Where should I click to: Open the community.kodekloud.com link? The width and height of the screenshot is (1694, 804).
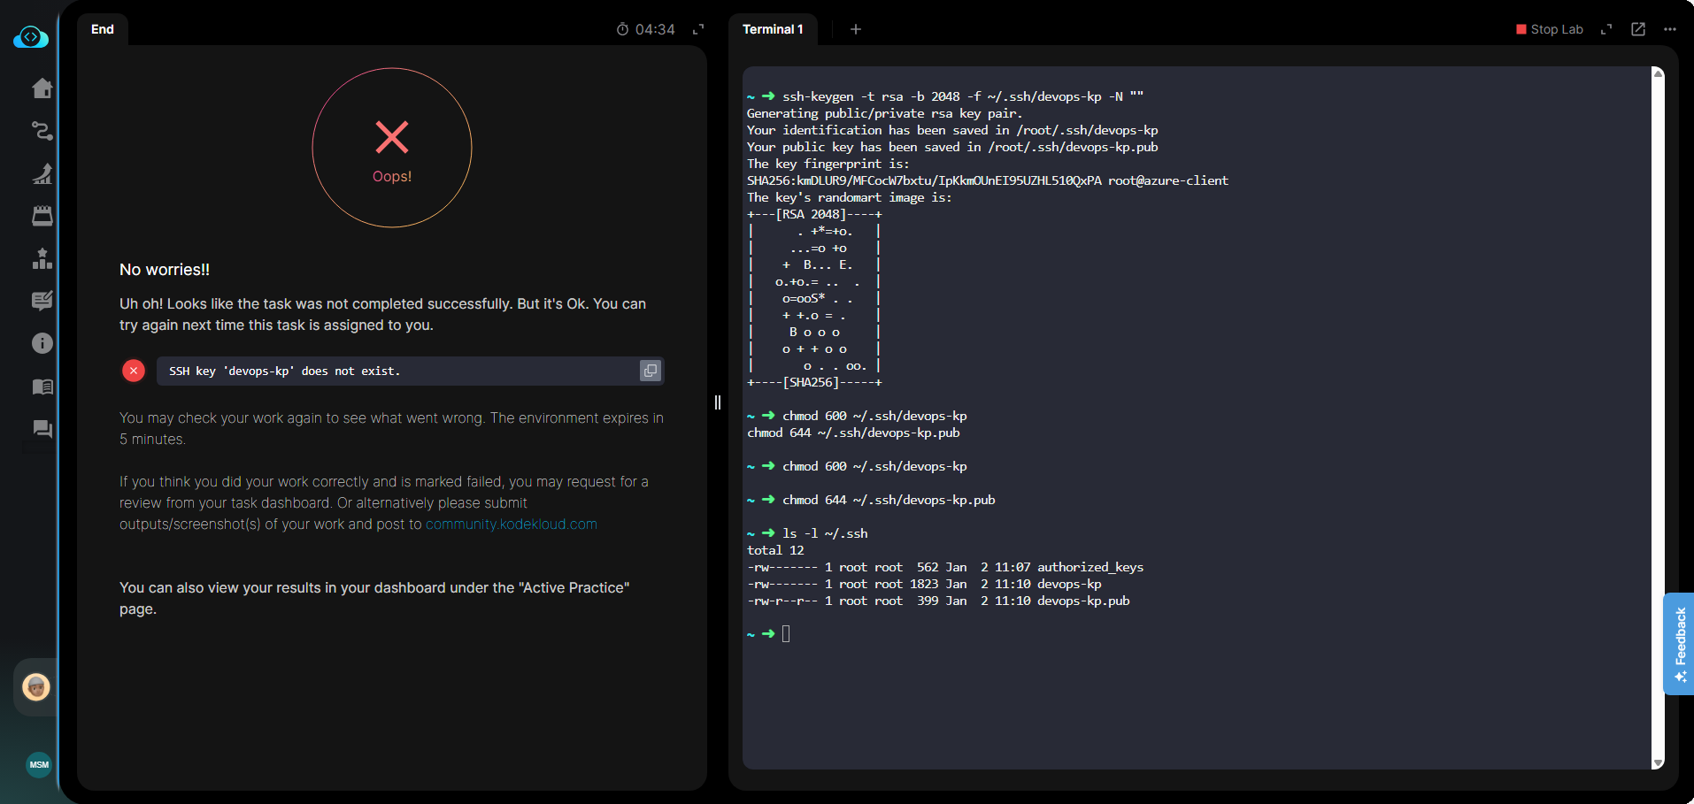(511, 525)
